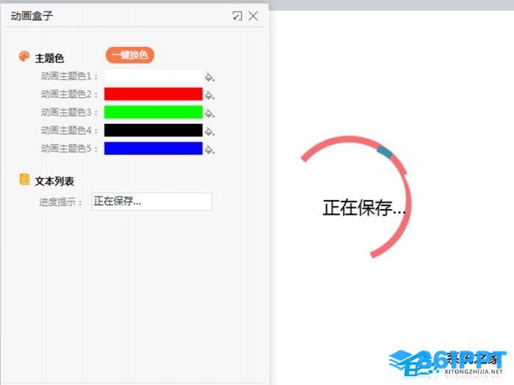Select the white theme color 1 swatch
The image size is (514, 385).
pyautogui.click(x=153, y=76)
